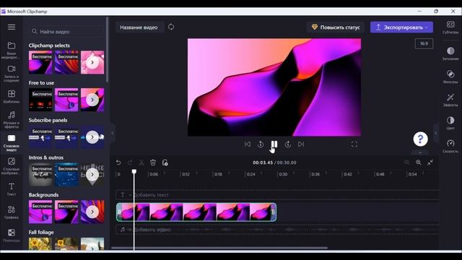Screen dimensions: 462x260
Task: Select first Backgrounds video thumbnail
Action: 40,212
